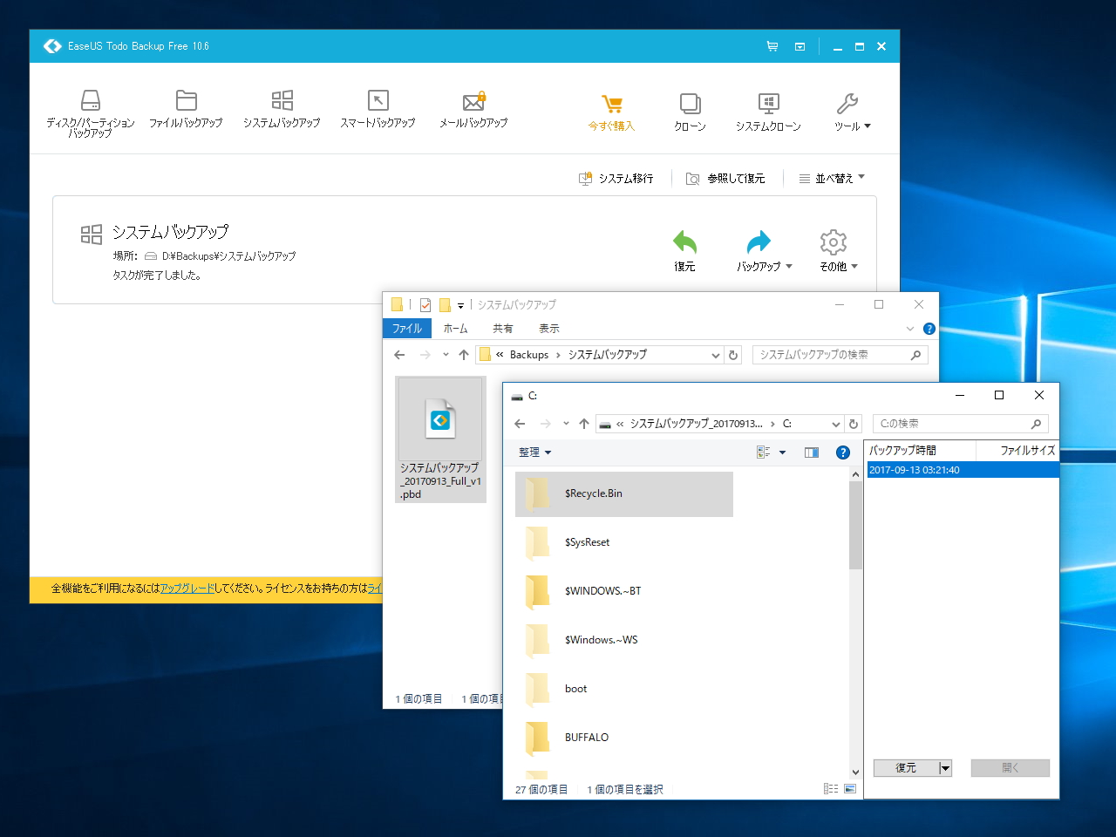Open System Clone (システムクローン) tool
1116x837 pixels.
click(768, 113)
